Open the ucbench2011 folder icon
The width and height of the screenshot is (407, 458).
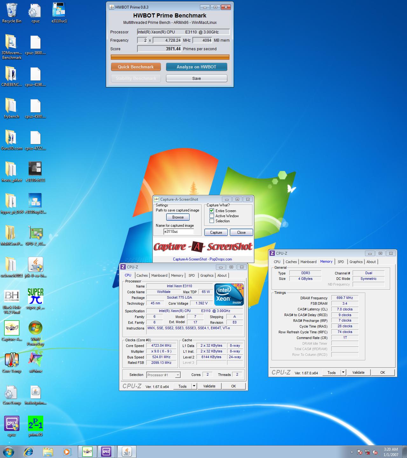tap(12, 267)
